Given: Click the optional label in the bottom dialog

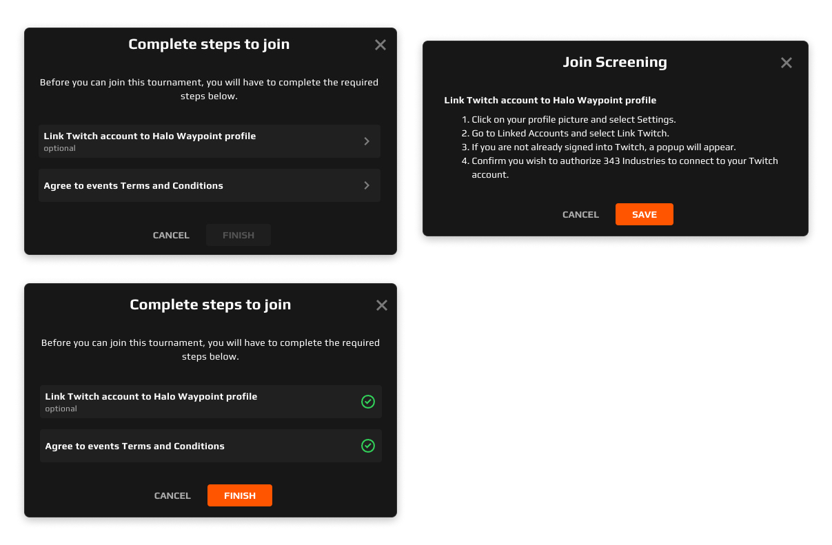Looking at the screenshot, I should tap(61, 408).
